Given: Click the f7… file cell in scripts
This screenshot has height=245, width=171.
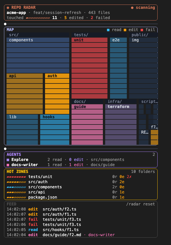Looking at the screenshot, I should 154,127.
